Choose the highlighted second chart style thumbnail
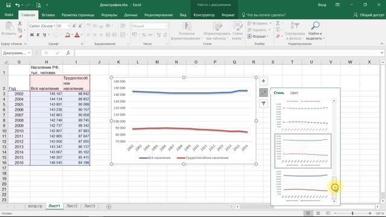 coord(303,151)
